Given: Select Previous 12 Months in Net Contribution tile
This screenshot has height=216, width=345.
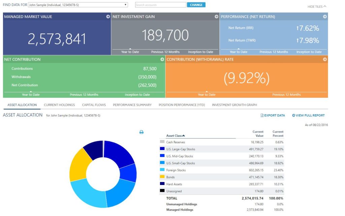Looking at the screenshot, I should [84, 95].
